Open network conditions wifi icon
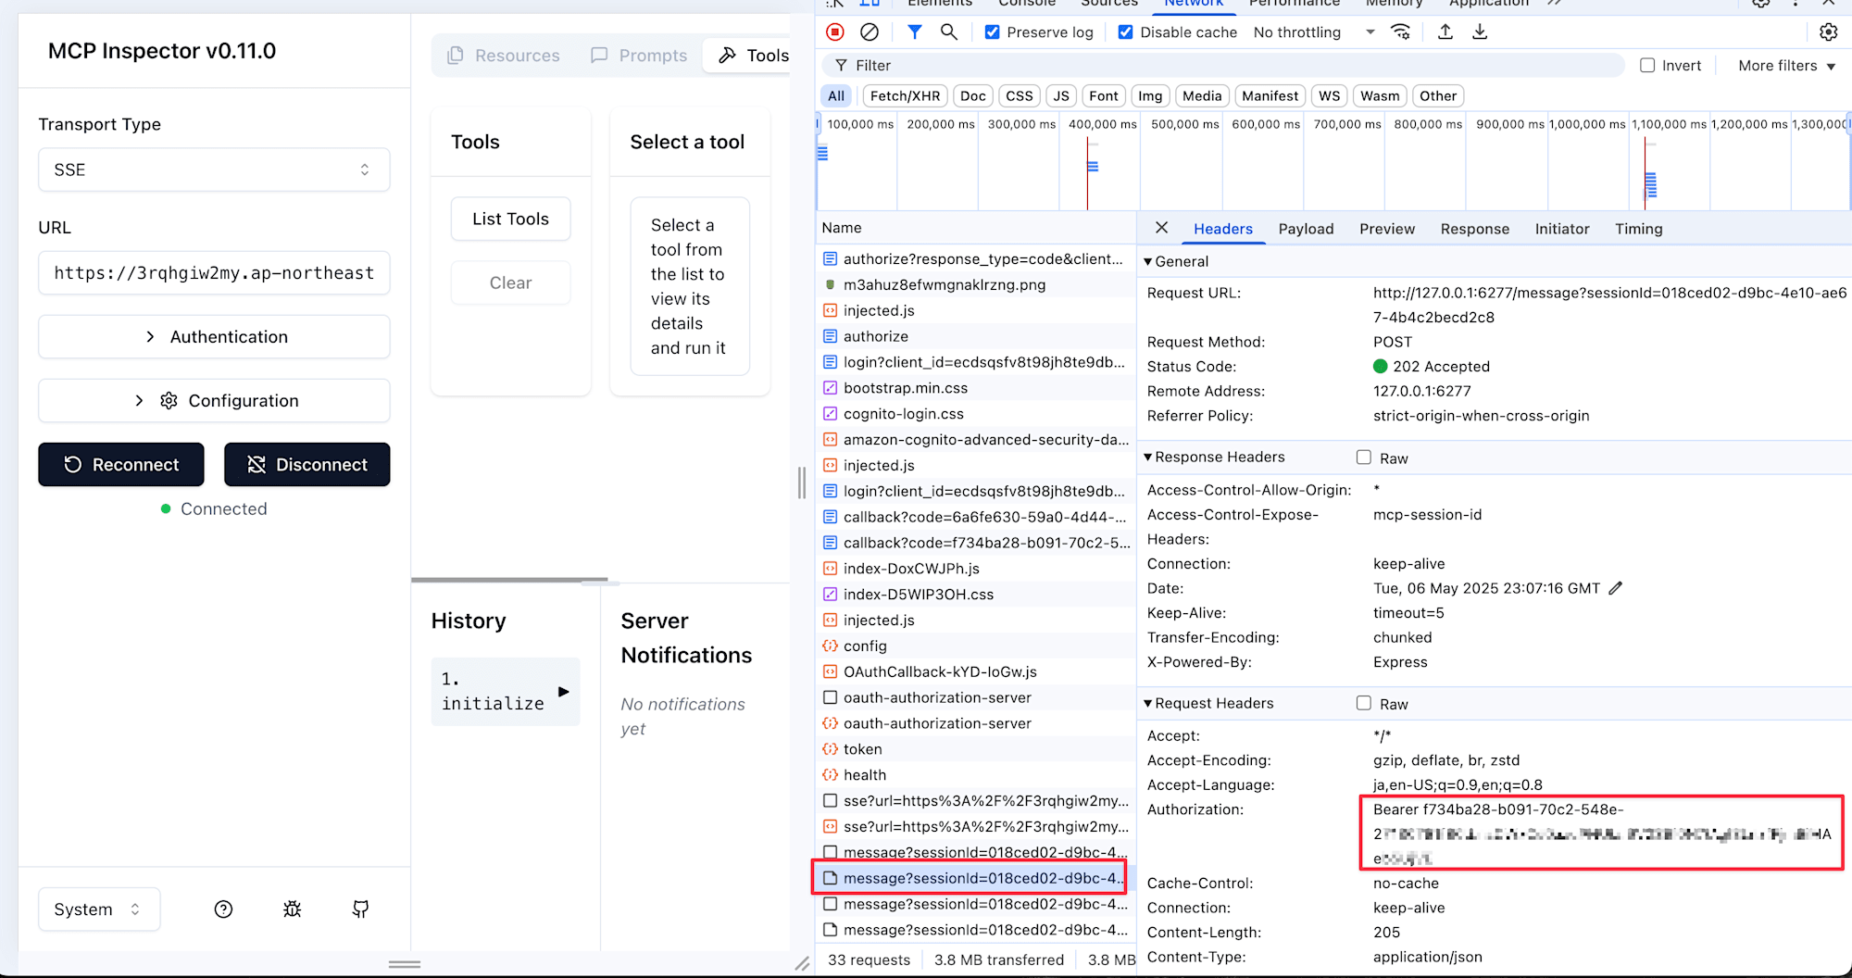The height and width of the screenshot is (978, 1852). pos(1401,32)
